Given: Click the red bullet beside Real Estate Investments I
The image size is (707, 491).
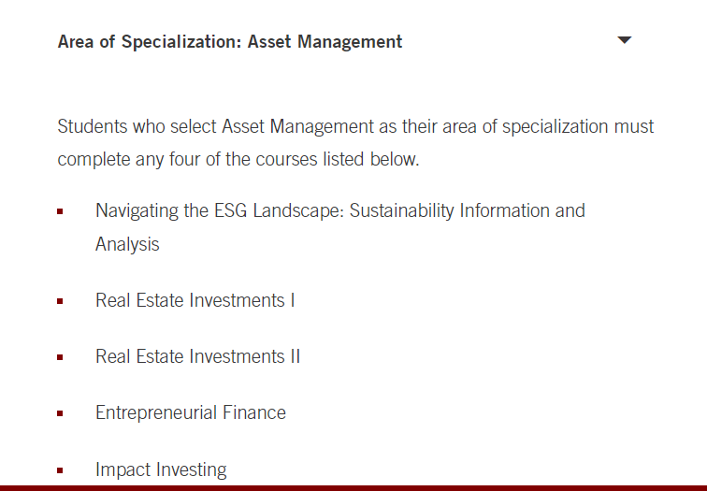Looking at the screenshot, I should [x=60, y=301].
